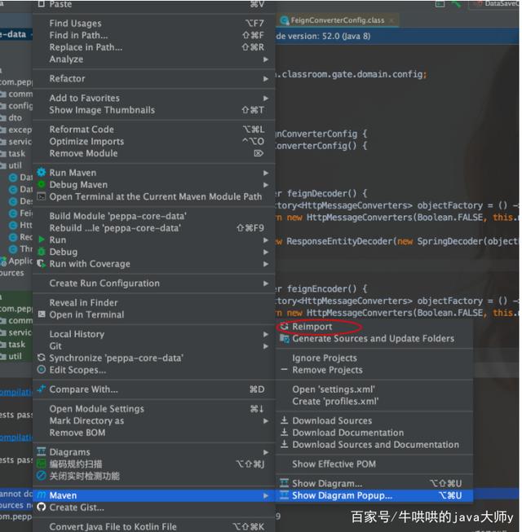
Task: Click the Reimport refresh icon
Action: (285, 326)
